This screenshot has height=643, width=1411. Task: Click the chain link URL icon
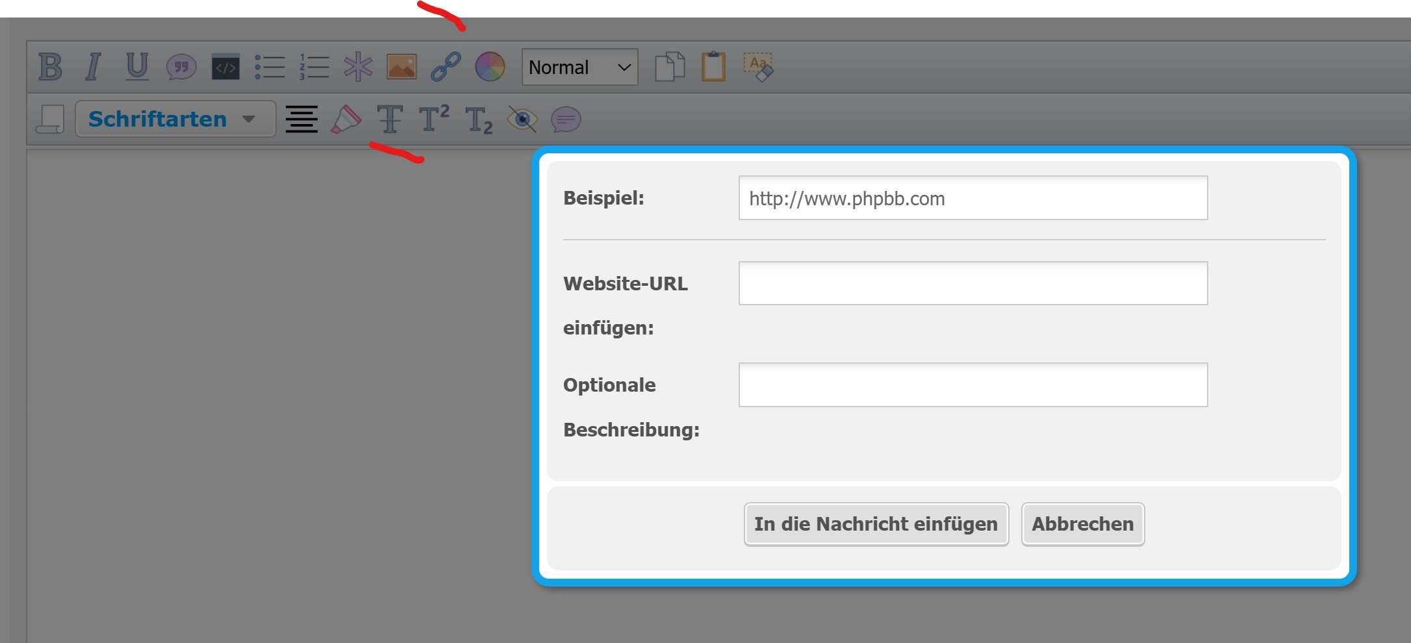point(446,67)
